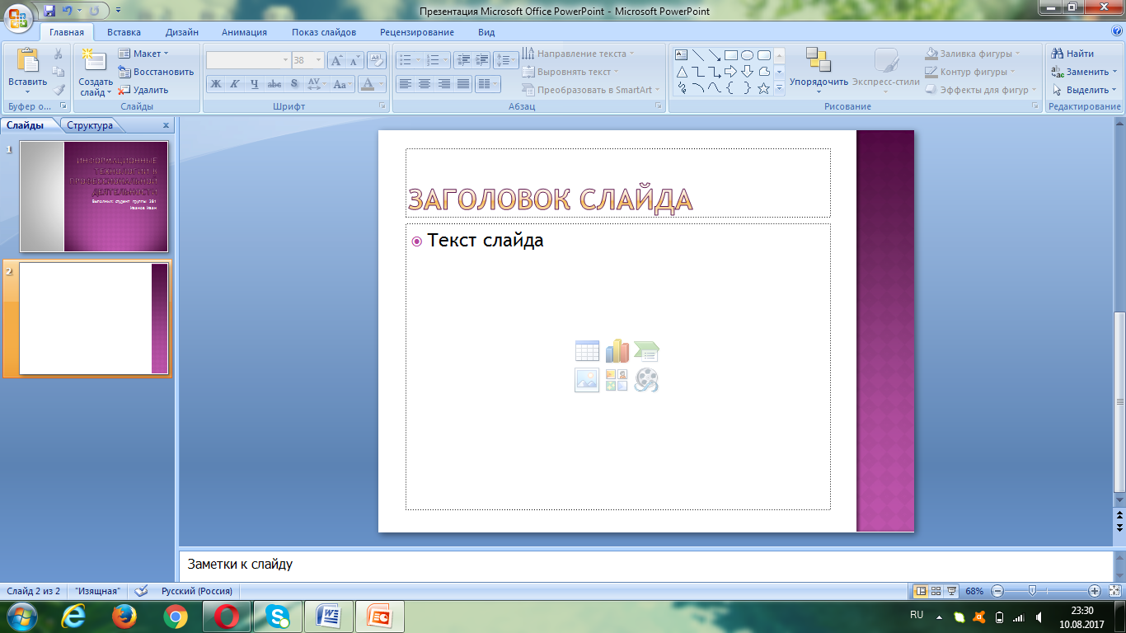Viewport: 1126px width, 633px height.
Task: Align text right
Action: (x=444, y=83)
